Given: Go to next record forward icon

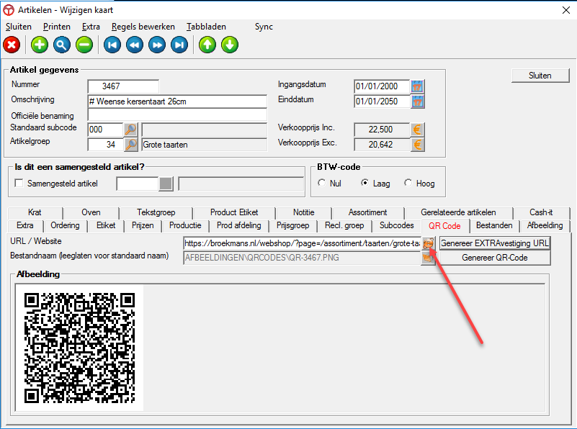Looking at the screenshot, I should coord(157,45).
